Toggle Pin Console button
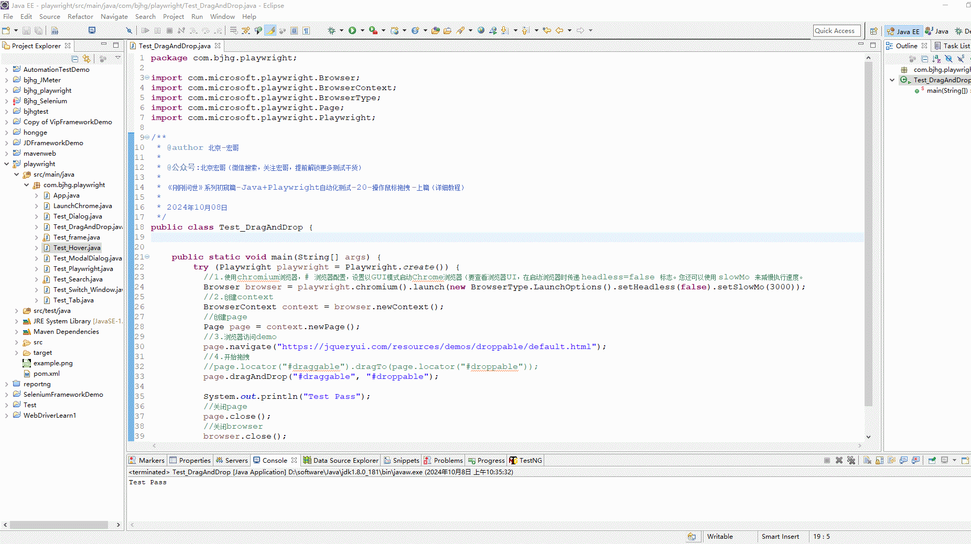The width and height of the screenshot is (971, 544). [932, 460]
